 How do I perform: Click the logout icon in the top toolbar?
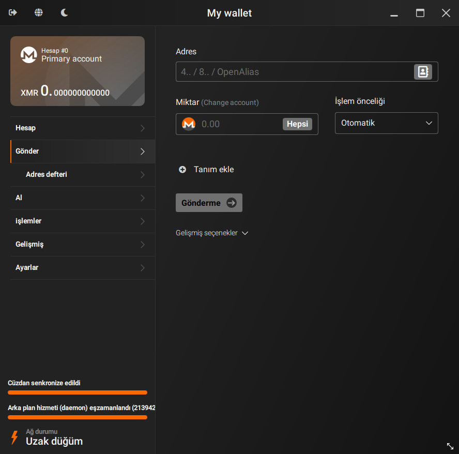point(12,12)
